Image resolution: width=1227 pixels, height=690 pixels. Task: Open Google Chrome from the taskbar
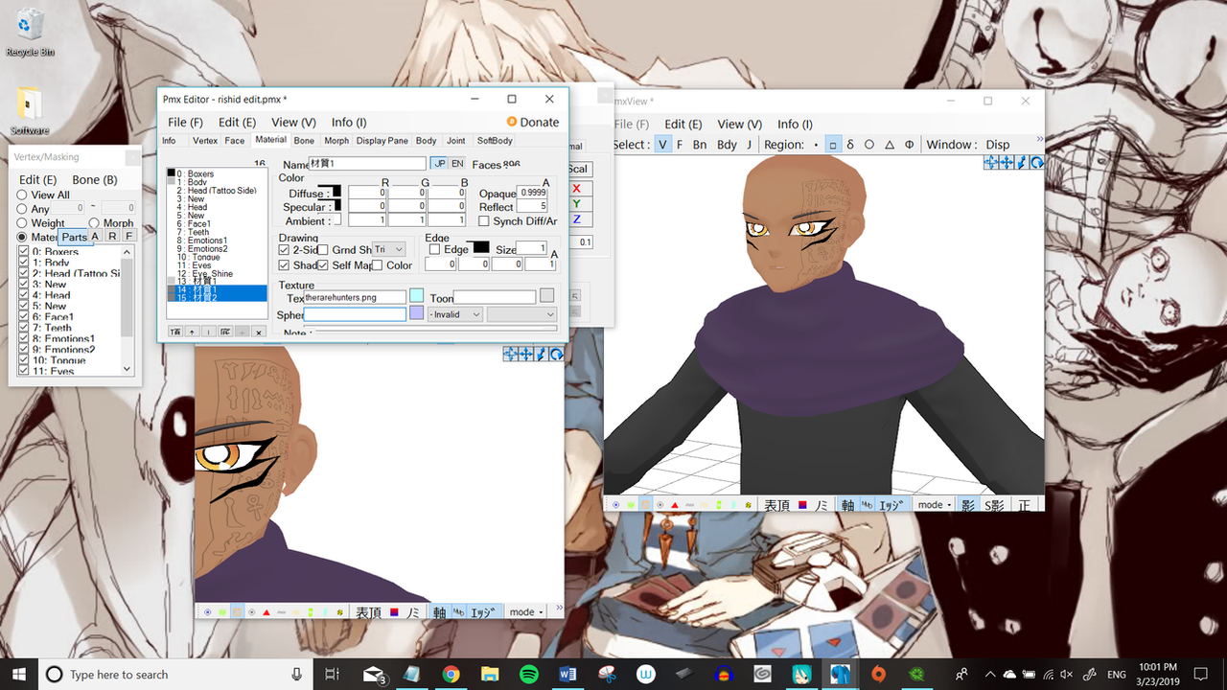tap(451, 675)
